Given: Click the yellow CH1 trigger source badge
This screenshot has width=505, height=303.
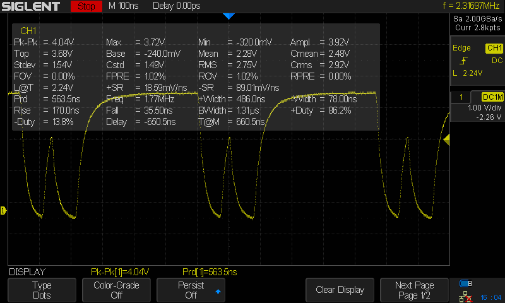Looking at the screenshot, I should click(x=494, y=48).
